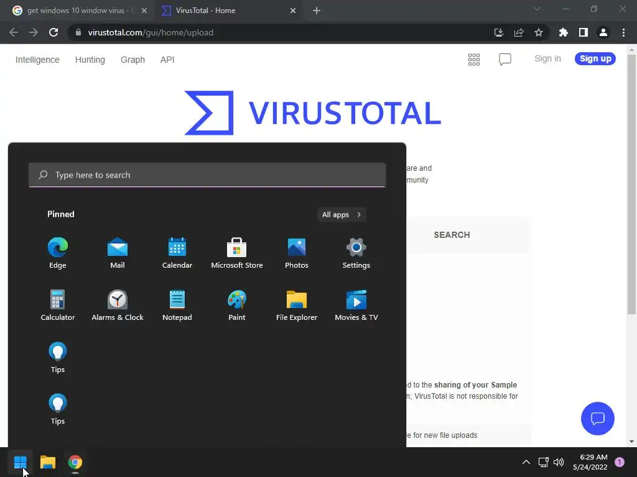Click the blue chat bubble button
The image size is (637, 477).
click(x=598, y=418)
